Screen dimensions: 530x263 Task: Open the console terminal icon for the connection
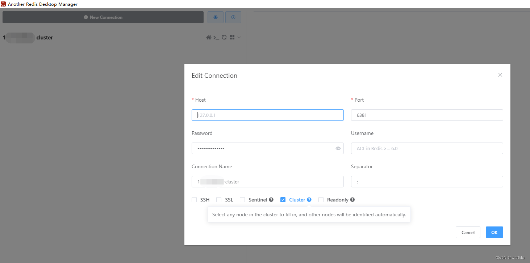coord(216,37)
